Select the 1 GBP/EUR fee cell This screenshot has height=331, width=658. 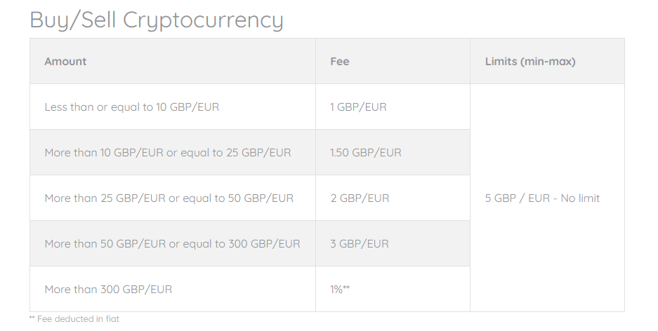pyautogui.click(x=393, y=107)
